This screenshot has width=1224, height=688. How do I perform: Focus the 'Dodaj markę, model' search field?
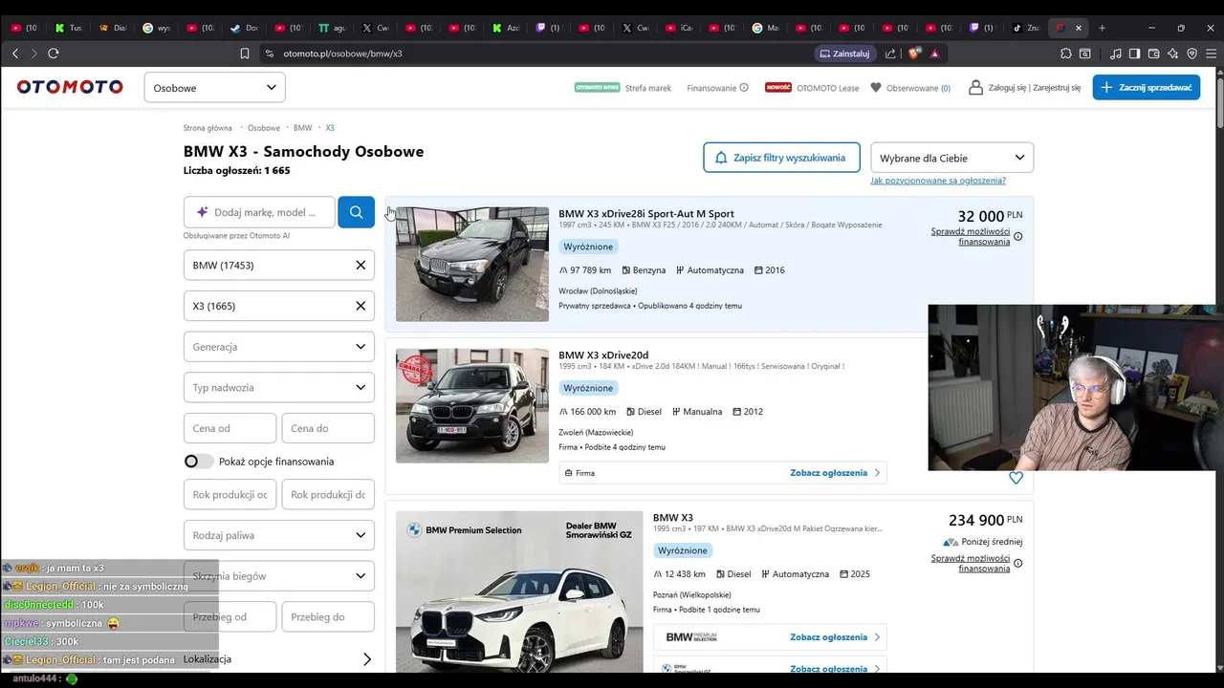[259, 212]
